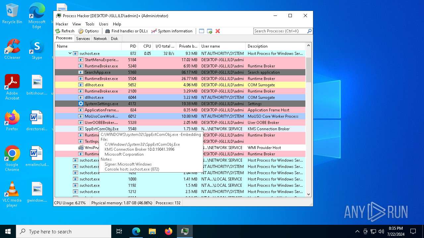The image size is (424, 238).
Task: Open the notification center icon
Action: (x=413, y=231)
